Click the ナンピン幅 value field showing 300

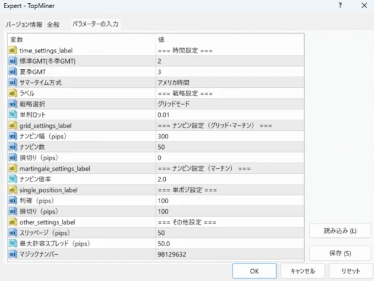(x=229, y=136)
